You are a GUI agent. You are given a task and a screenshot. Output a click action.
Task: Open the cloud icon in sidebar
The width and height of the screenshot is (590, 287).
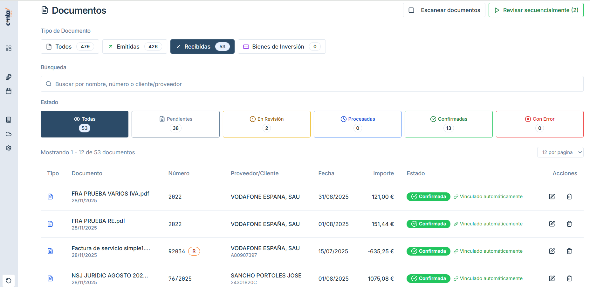pos(9,134)
